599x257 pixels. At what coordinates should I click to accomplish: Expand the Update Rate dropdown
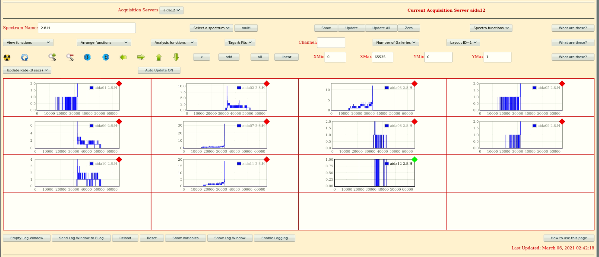(27, 70)
